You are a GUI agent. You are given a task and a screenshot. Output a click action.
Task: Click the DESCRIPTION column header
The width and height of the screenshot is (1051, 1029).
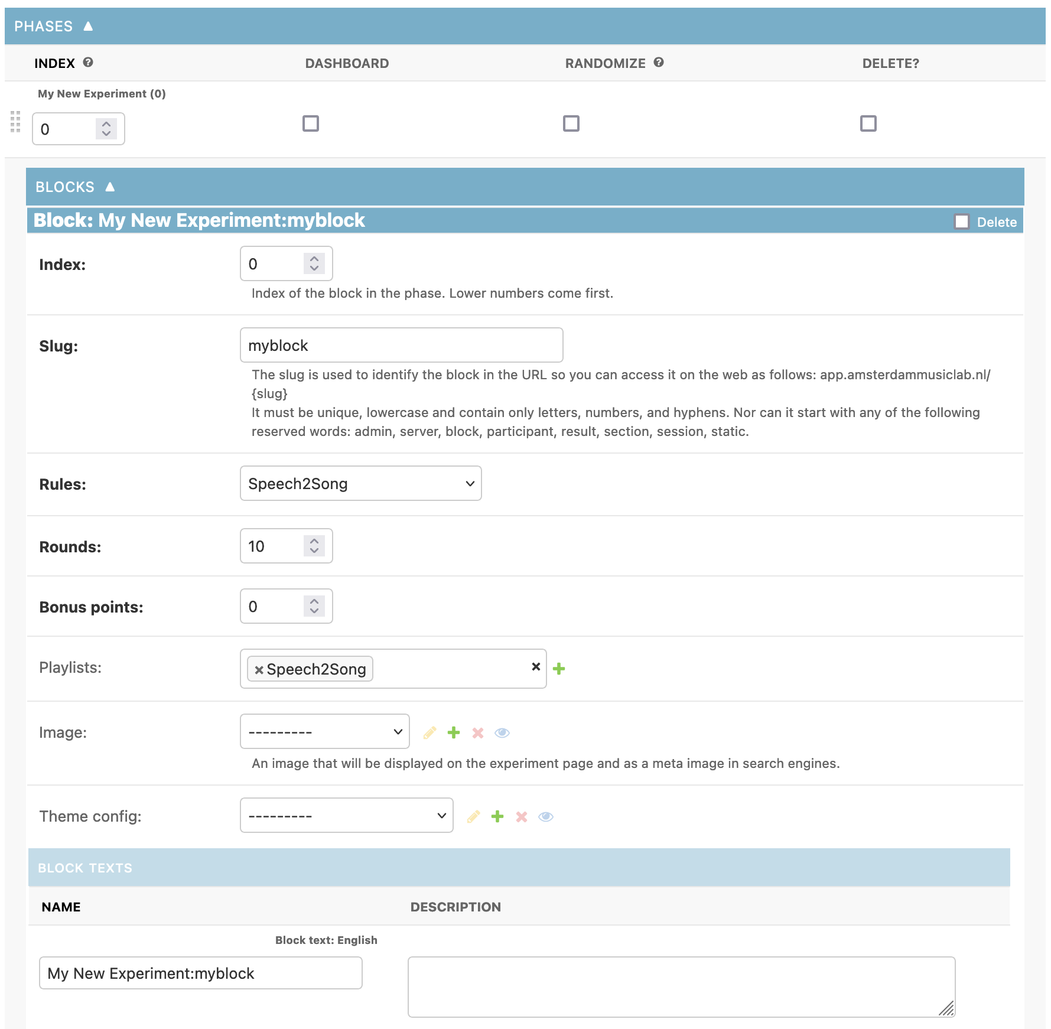click(x=455, y=907)
